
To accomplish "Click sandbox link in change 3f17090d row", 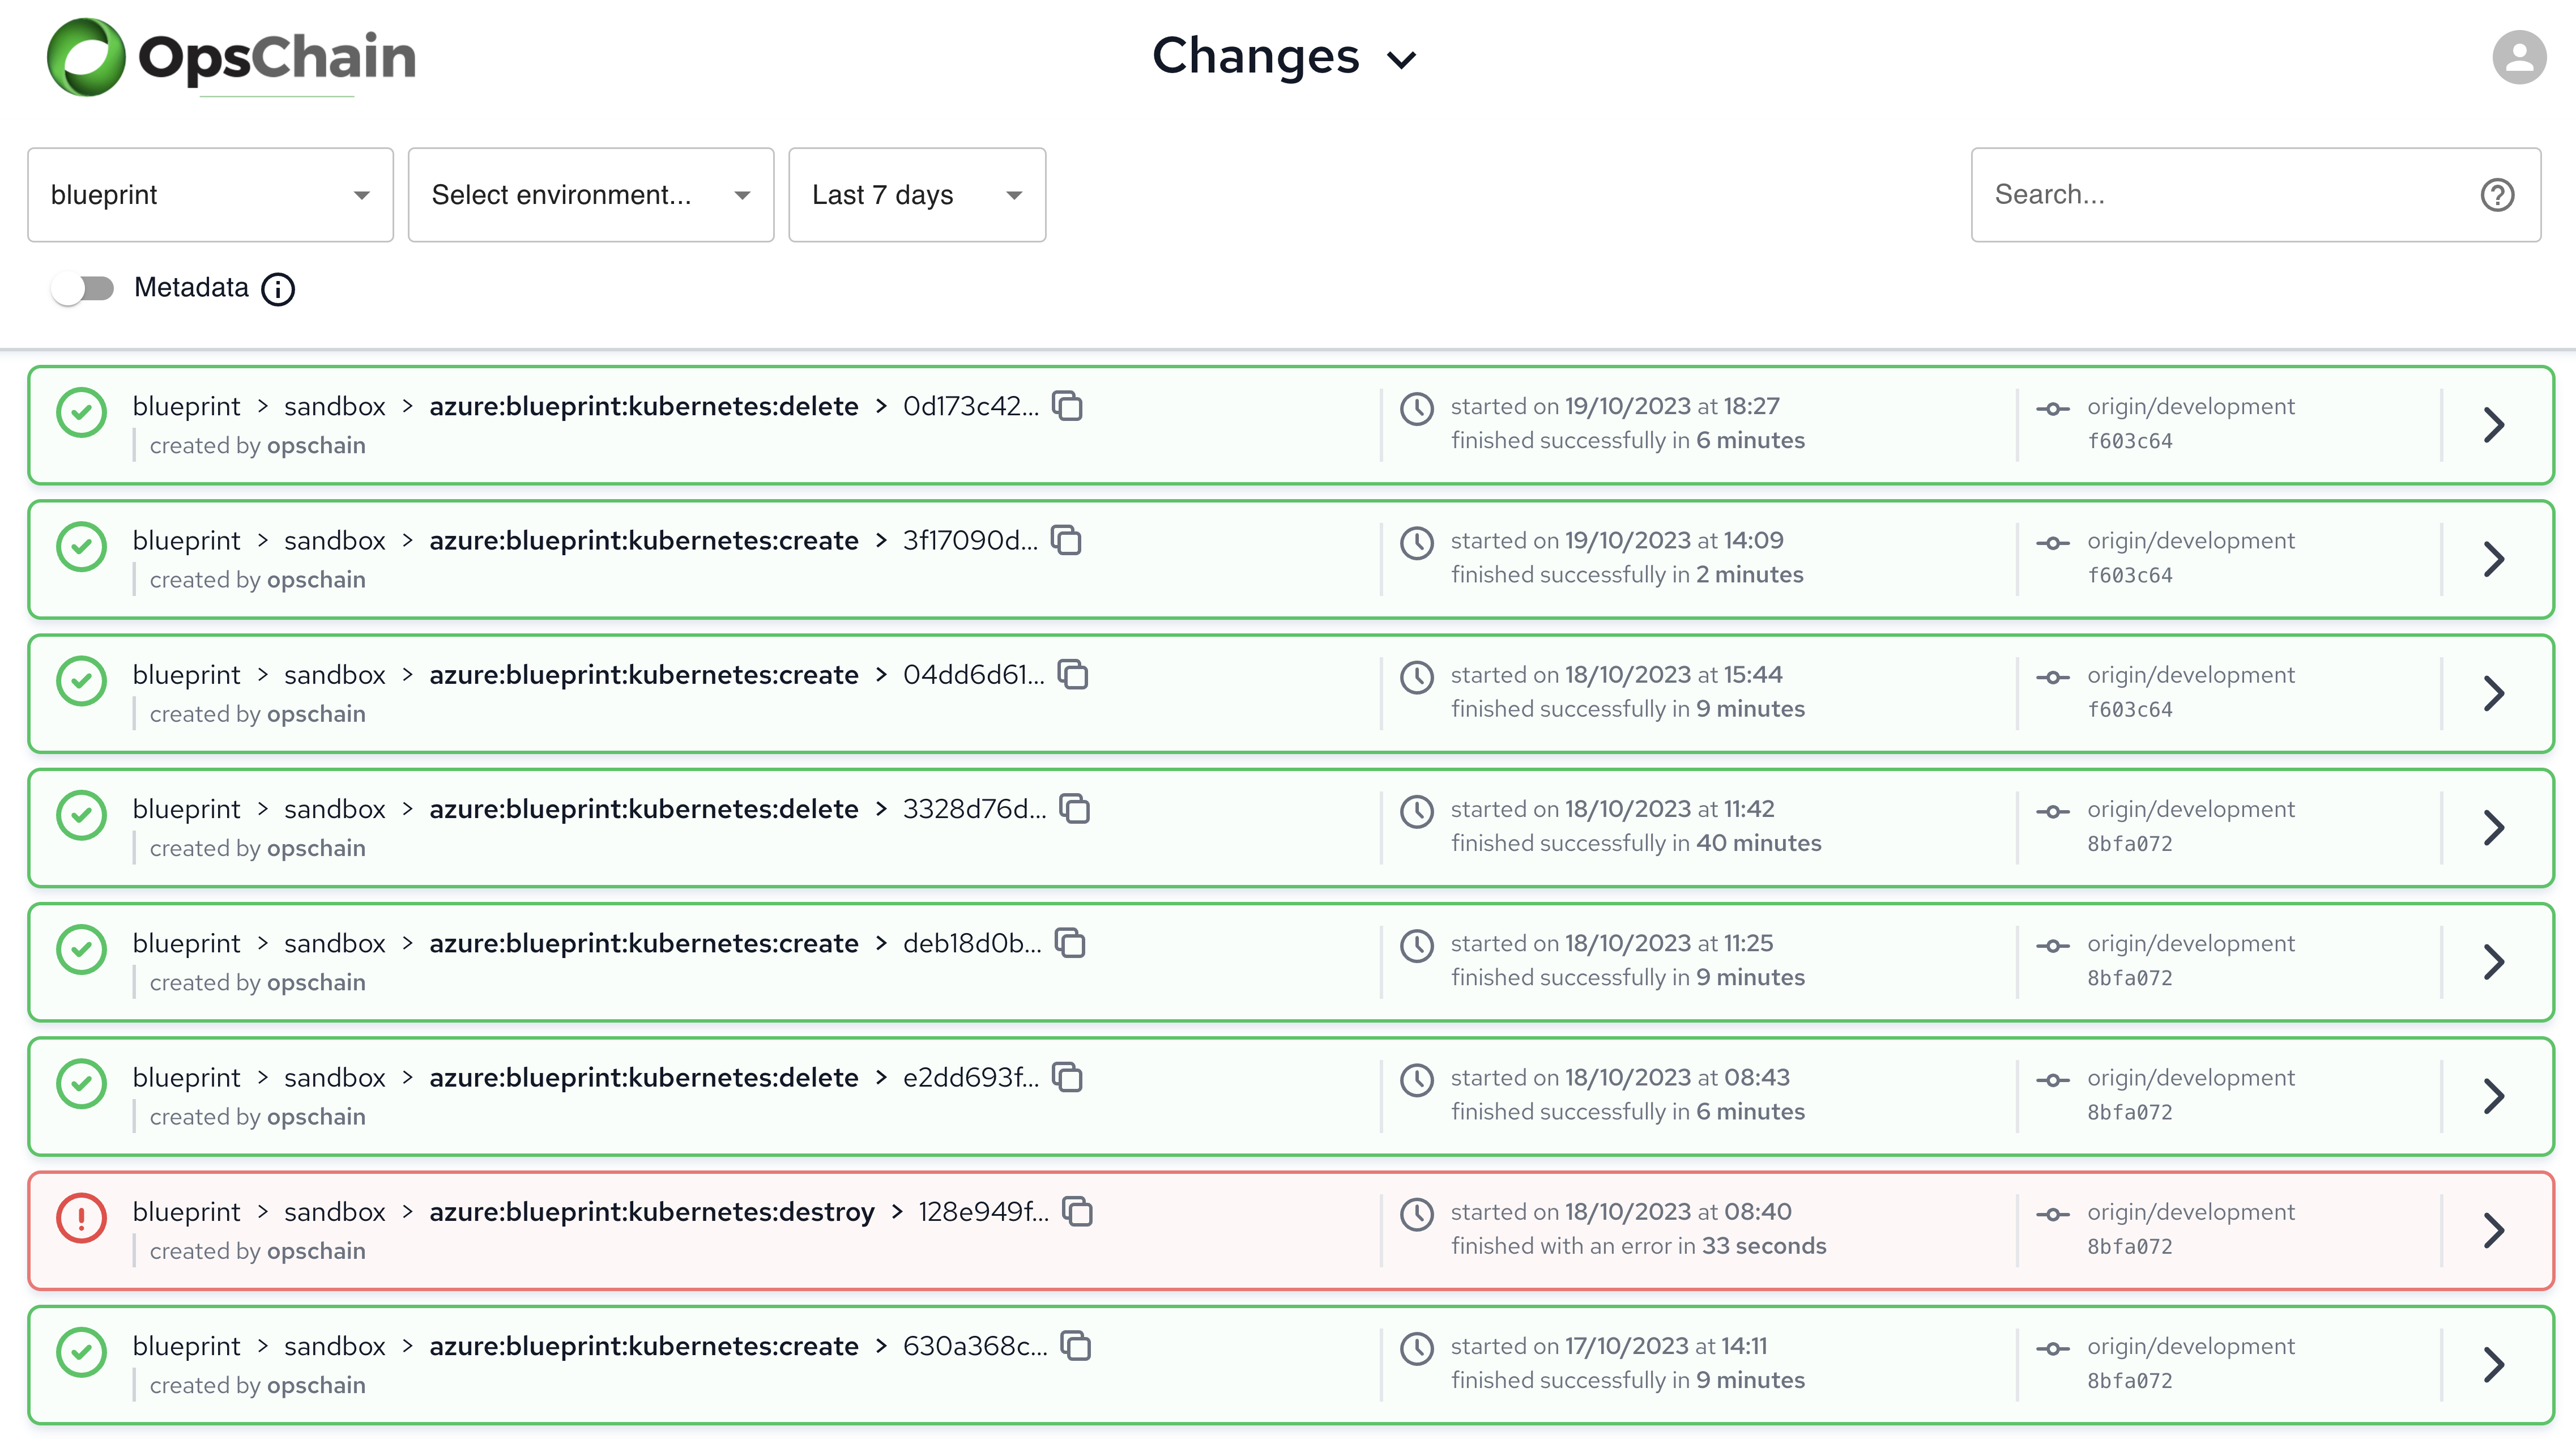I will click(x=335, y=541).
